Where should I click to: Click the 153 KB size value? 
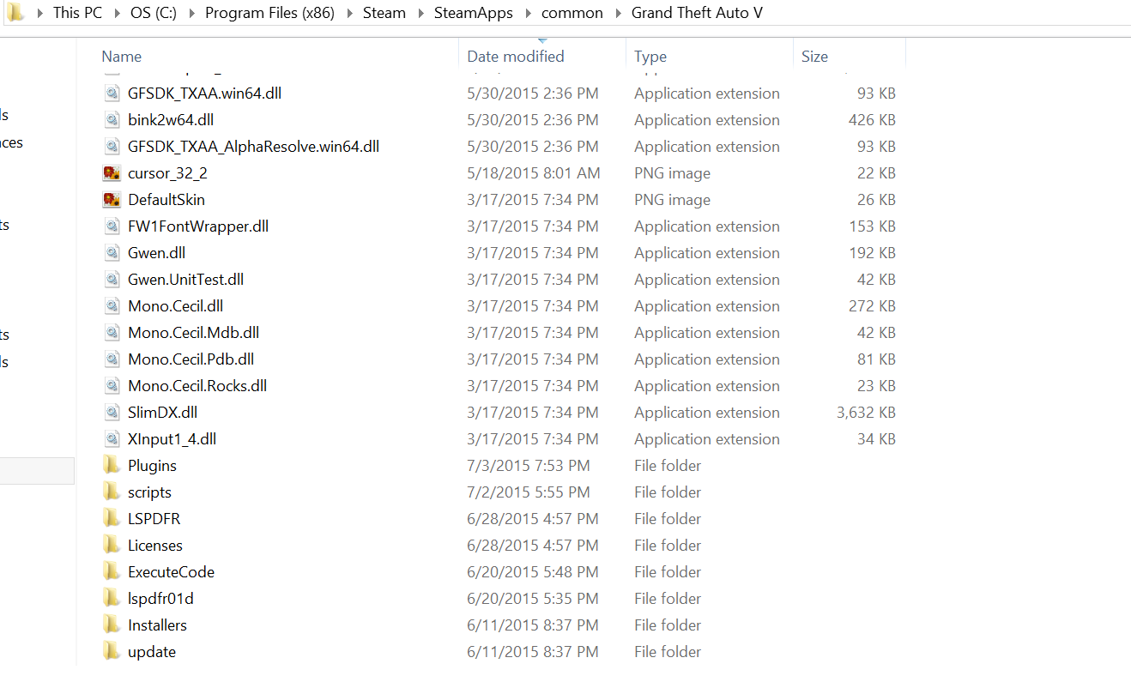tap(872, 226)
